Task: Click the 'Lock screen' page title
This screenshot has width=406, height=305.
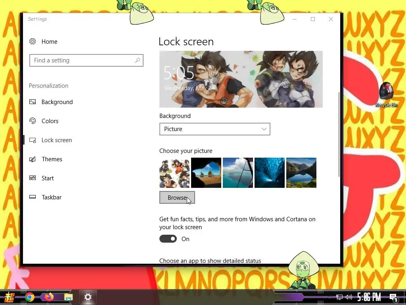Action: (186, 41)
